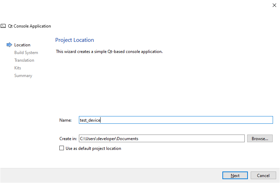280x183 pixels.
Task: Enable Use as default project location
Action: [x=61, y=148]
